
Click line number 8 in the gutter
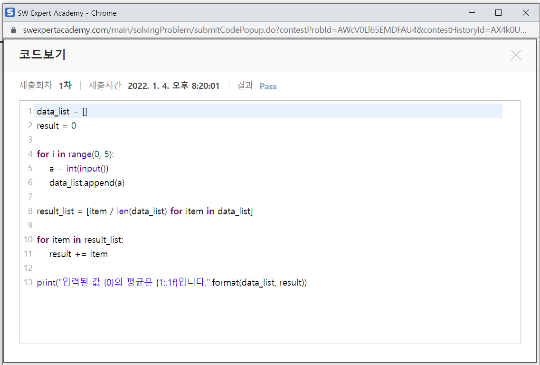coord(30,211)
